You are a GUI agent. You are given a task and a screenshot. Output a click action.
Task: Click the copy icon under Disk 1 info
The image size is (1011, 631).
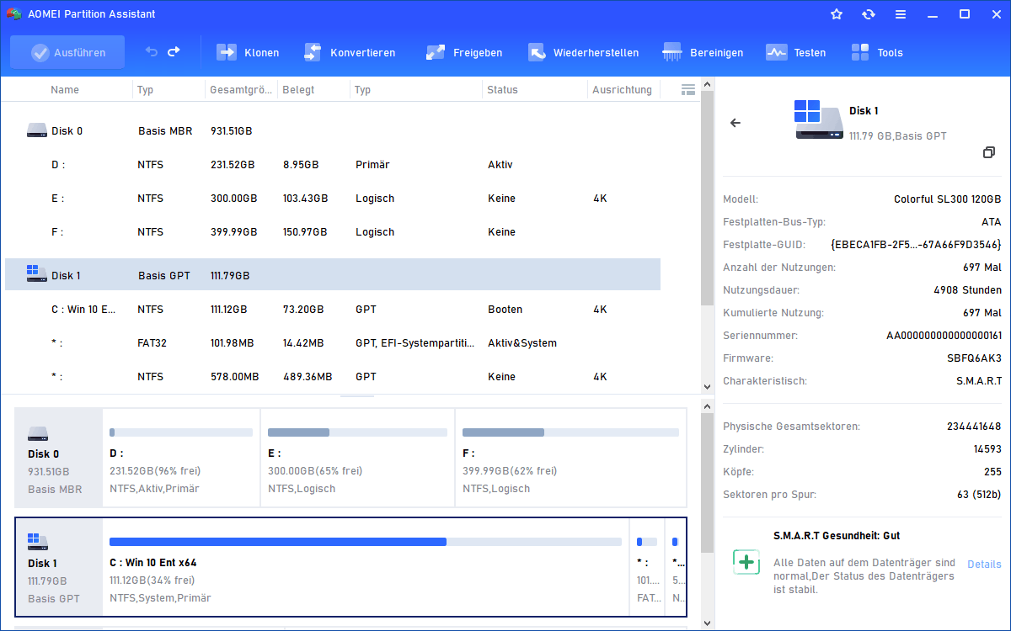(989, 152)
